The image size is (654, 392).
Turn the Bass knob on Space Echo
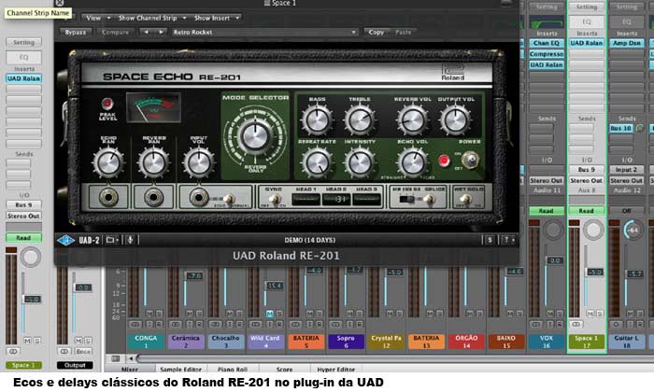pos(317,120)
